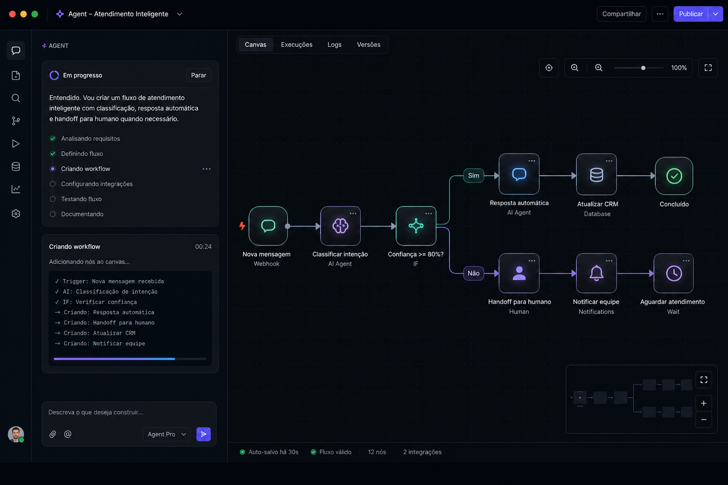The height and width of the screenshot is (485, 728).
Task: Switch to the Logs tab
Action: 335,45
